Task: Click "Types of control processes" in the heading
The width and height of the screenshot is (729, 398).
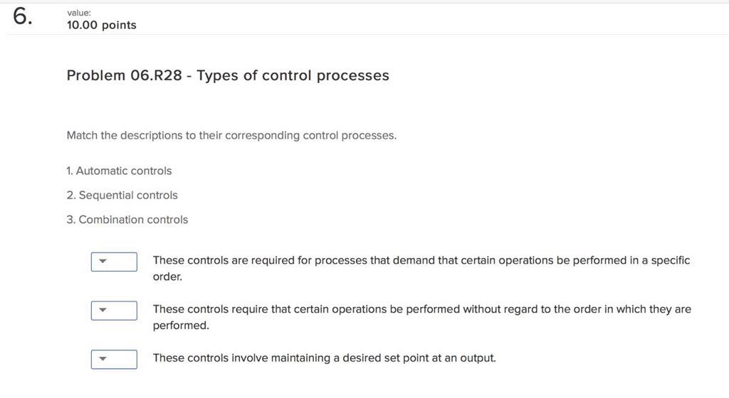Action: coord(293,75)
